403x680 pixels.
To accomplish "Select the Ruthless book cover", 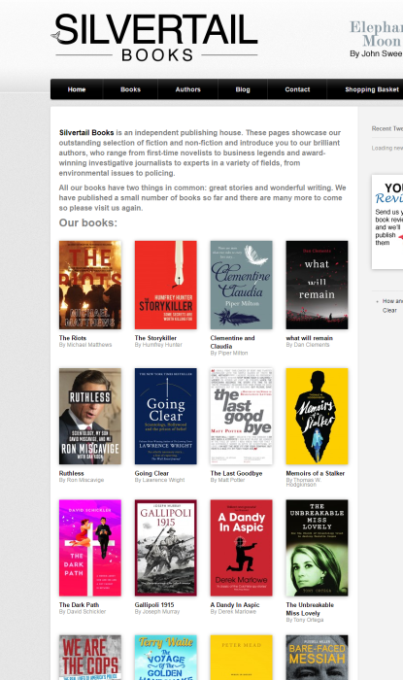I will click(90, 417).
